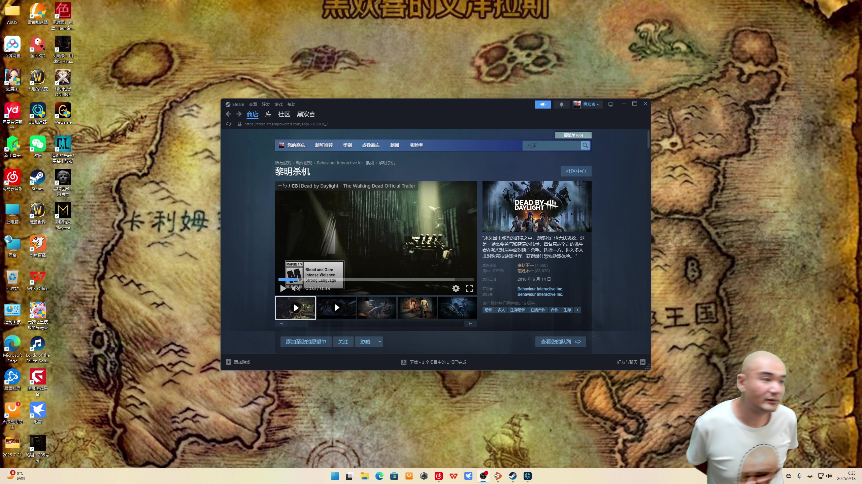Viewport: 862px width, 484px height.
Task: Open Steam from the taskbar
Action: click(512, 476)
